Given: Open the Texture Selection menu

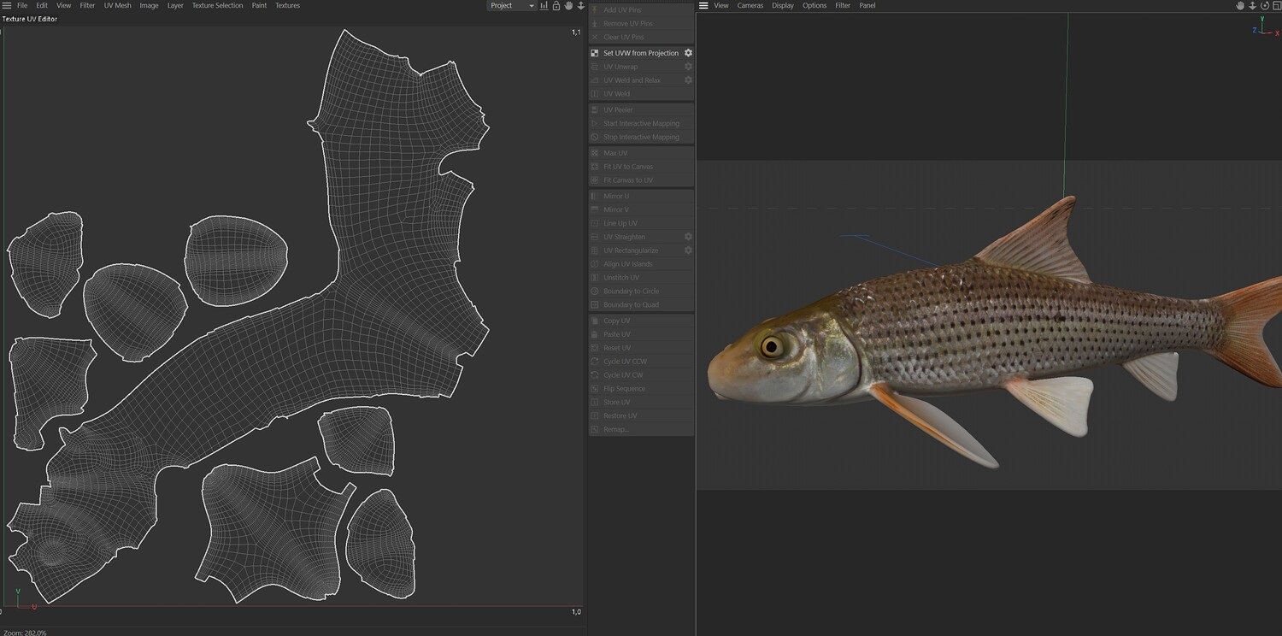Looking at the screenshot, I should point(217,6).
